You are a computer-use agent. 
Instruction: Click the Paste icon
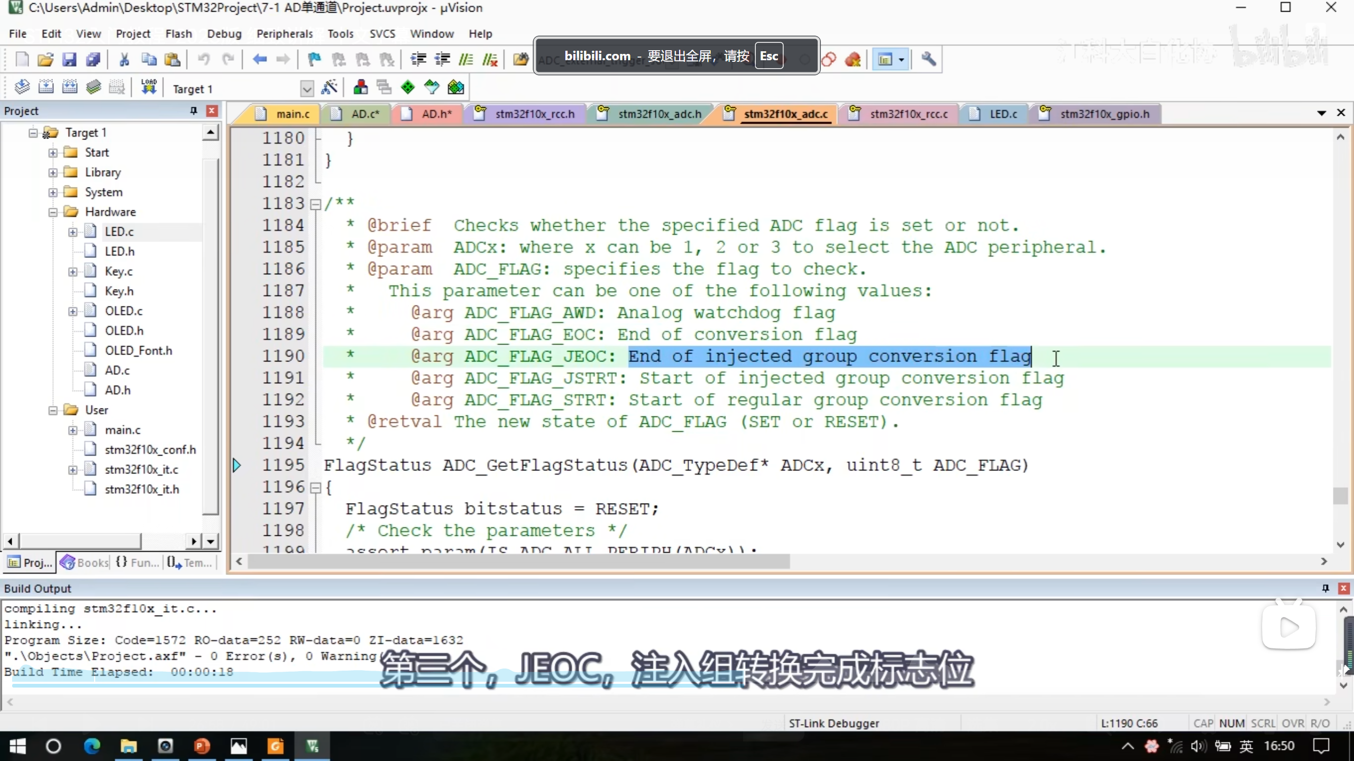click(x=172, y=59)
